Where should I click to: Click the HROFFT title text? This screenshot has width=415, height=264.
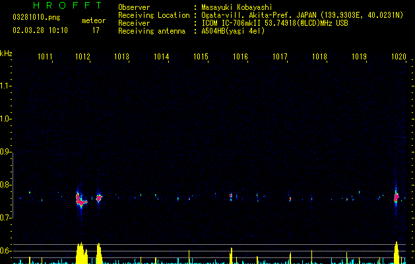click(x=67, y=5)
